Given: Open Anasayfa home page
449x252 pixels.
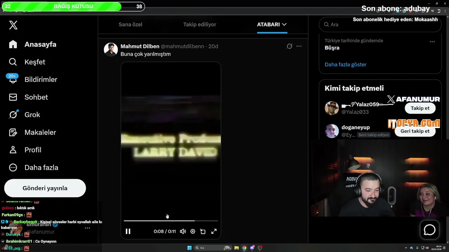Looking at the screenshot, I should (x=33, y=44).
